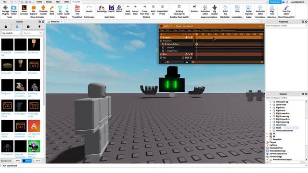Switch to the TEST ribbon tab
This screenshot has height=173, width=308.
pyautogui.click(x=58, y=2)
